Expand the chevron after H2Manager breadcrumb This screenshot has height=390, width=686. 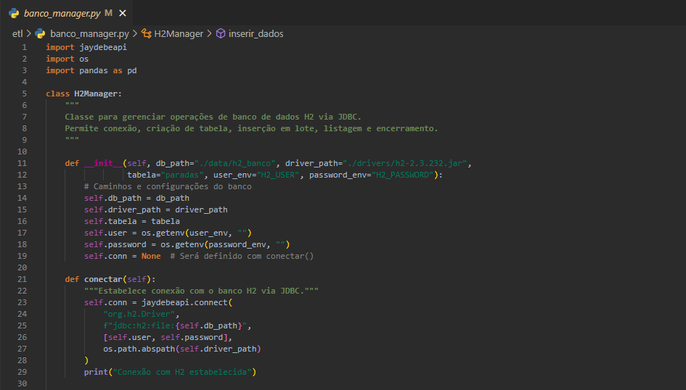(x=209, y=33)
